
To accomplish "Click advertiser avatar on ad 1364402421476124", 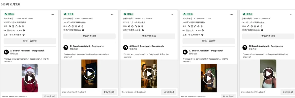I will pyautogui.click(x=125, y=48).
